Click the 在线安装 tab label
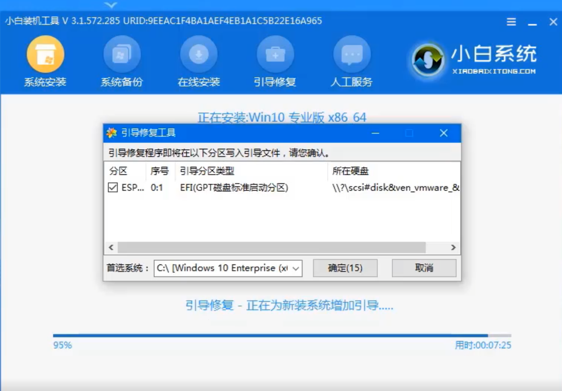Viewport: 562px width, 391px height. [198, 82]
